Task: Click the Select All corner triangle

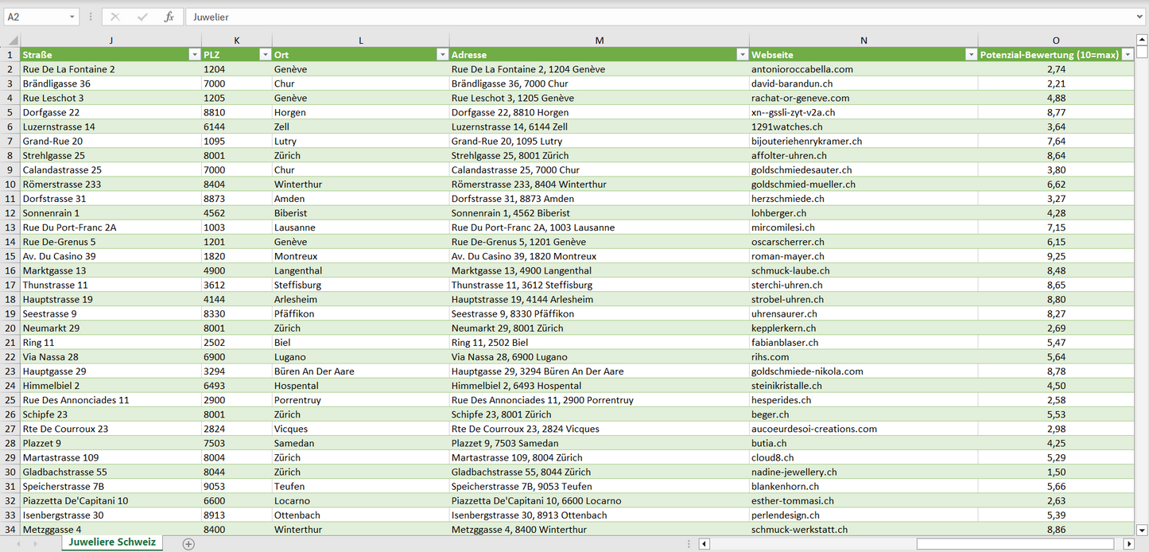Action: pyautogui.click(x=11, y=41)
